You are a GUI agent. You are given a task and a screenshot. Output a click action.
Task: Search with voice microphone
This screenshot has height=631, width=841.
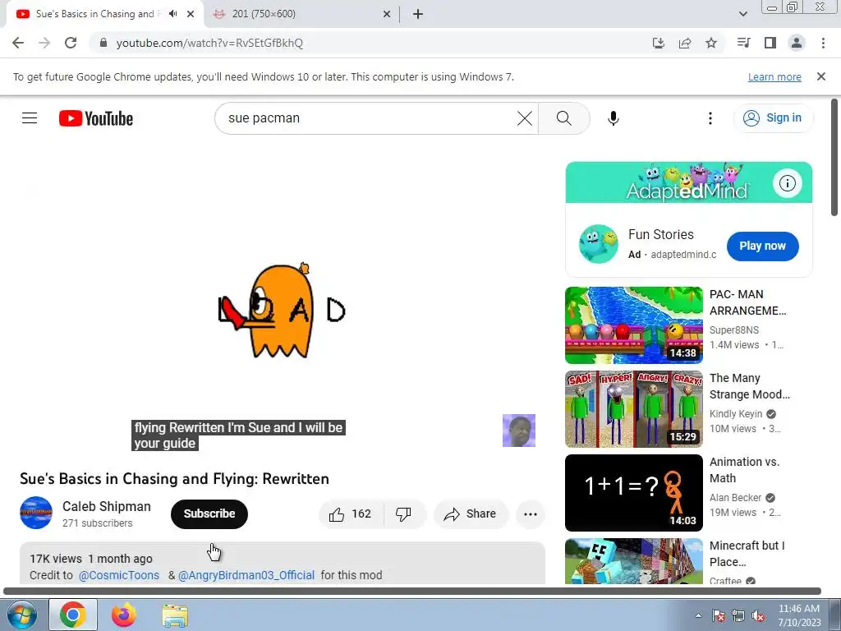point(614,118)
